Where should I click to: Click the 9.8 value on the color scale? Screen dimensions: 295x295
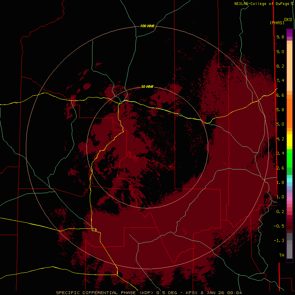[280, 37]
